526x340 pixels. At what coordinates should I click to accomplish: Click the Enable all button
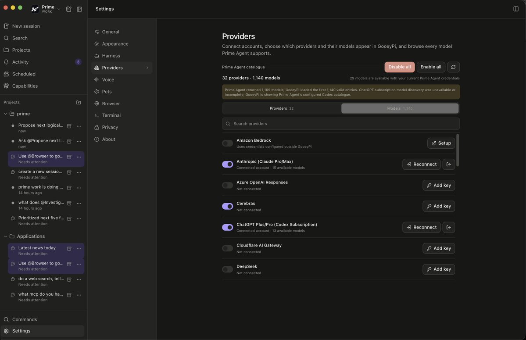click(431, 67)
